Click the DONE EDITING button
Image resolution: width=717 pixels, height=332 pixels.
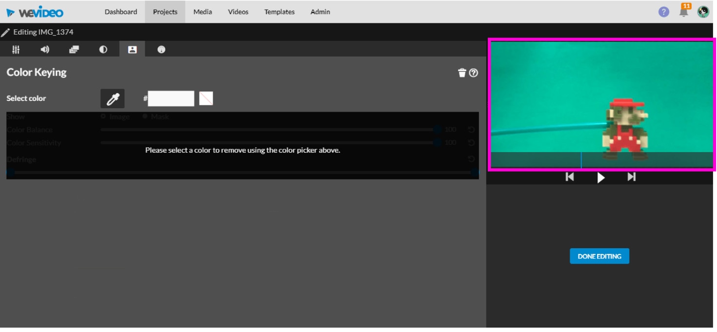point(599,256)
